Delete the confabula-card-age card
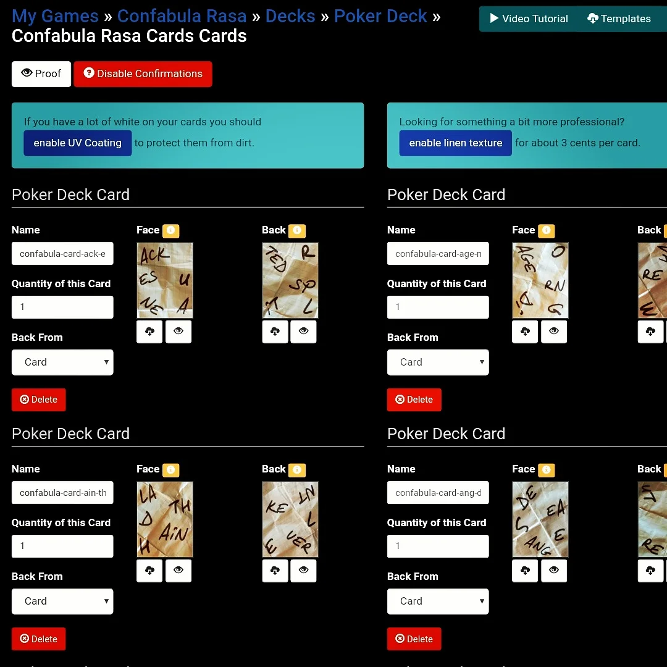667x667 pixels. [x=414, y=400]
